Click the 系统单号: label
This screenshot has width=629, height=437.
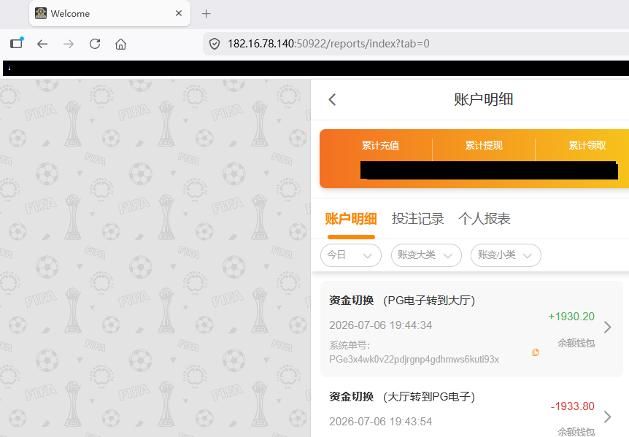(x=350, y=345)
